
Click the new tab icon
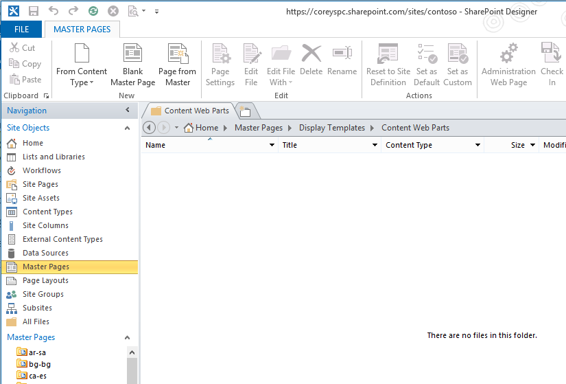click(246, 111)
